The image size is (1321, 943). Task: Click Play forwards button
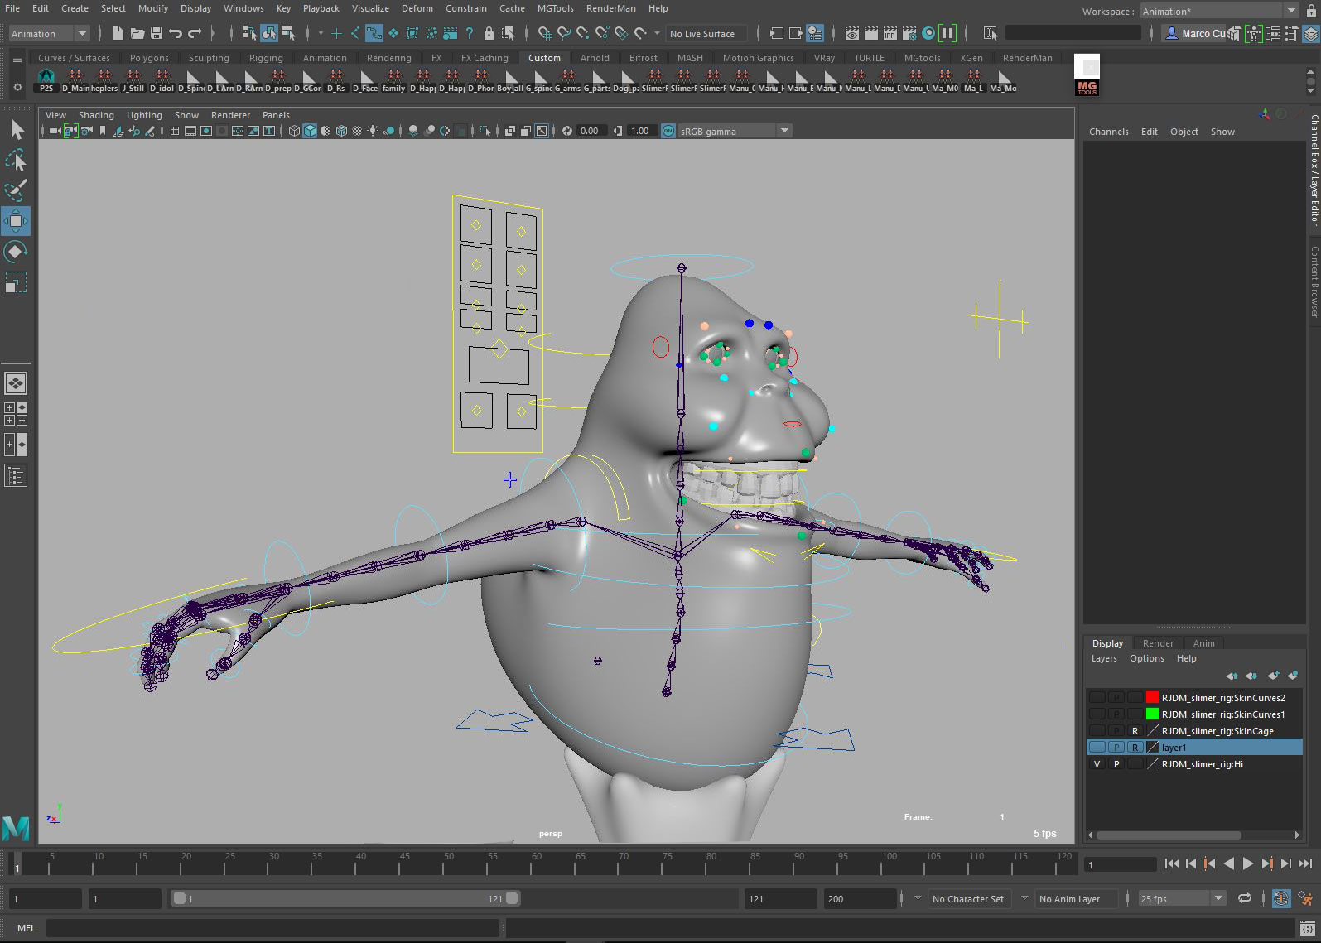coord(1247,864)
